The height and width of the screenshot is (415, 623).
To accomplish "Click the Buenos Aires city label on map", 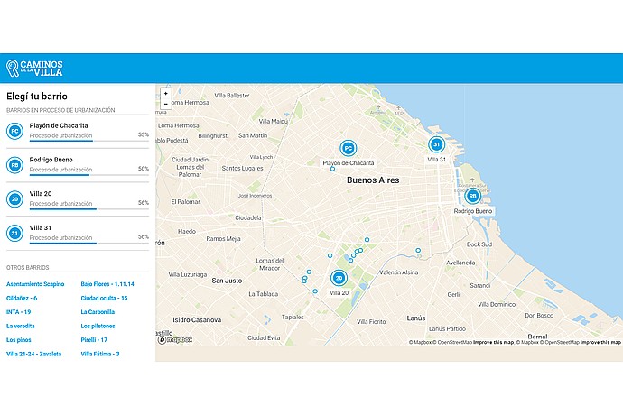I will click(373, 180).
